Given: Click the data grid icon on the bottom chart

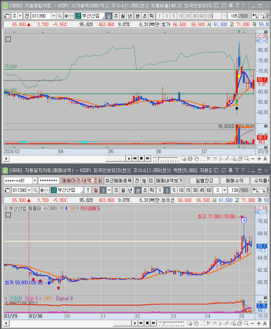Looking at the screenshot, I should pos(8,215).
